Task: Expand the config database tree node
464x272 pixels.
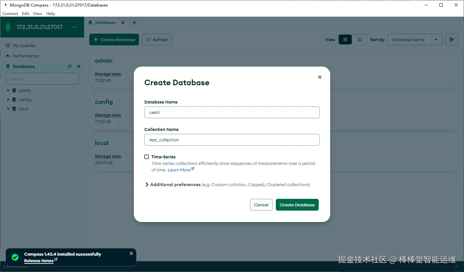Action: coord(8,100)
